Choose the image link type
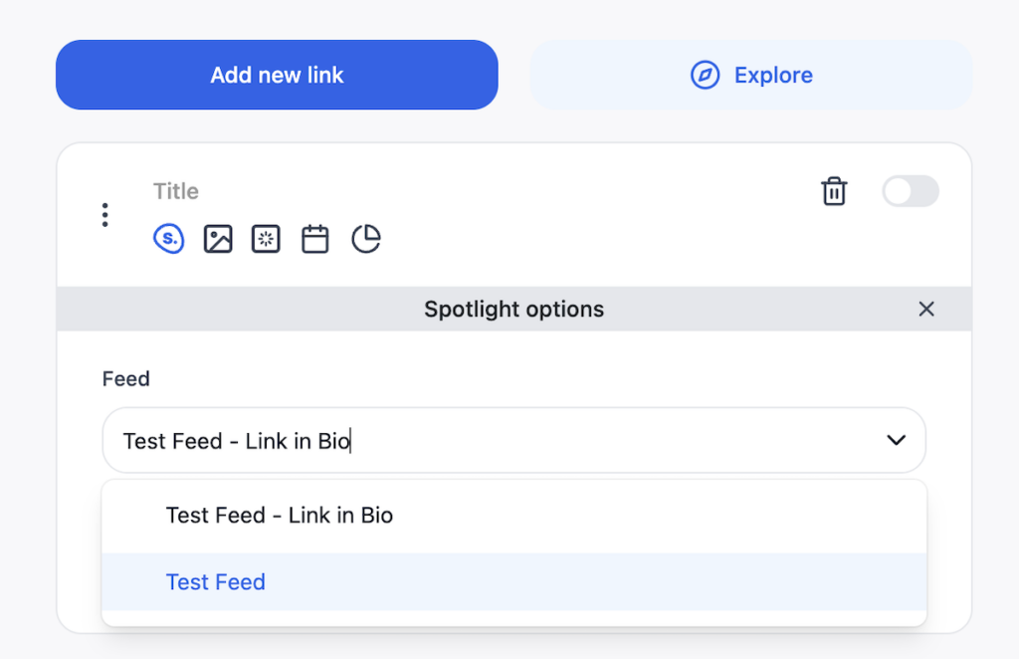Screen dimensions: 1019x659 tap(217, 239)
